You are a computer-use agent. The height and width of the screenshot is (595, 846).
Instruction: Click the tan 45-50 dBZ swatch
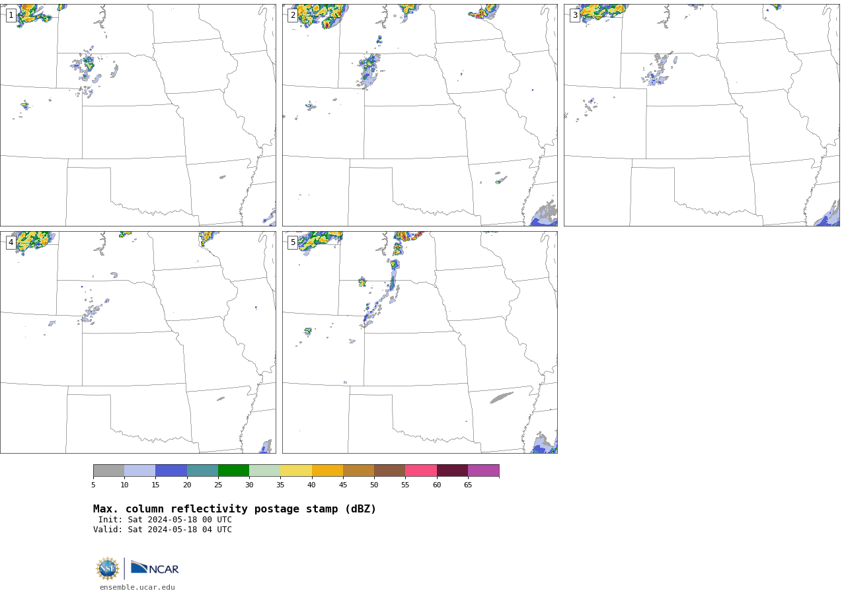pyautogui.click(x=358, y=471)
